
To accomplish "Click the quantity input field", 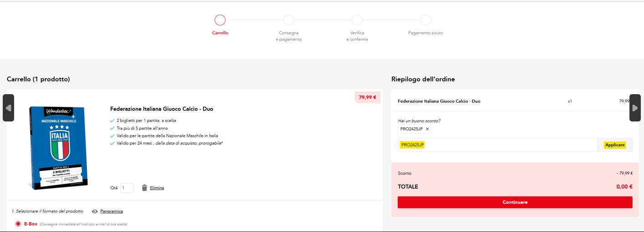I will [127, 188].
